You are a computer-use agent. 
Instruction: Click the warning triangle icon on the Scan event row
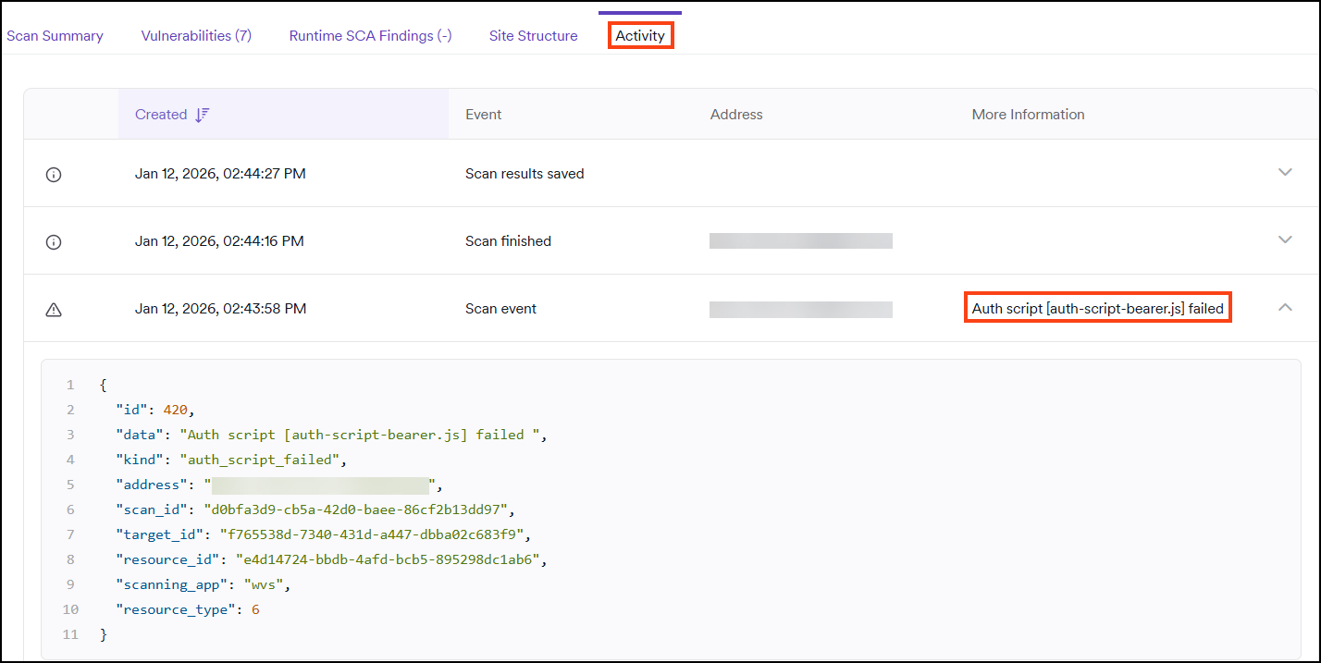(53, 309)
